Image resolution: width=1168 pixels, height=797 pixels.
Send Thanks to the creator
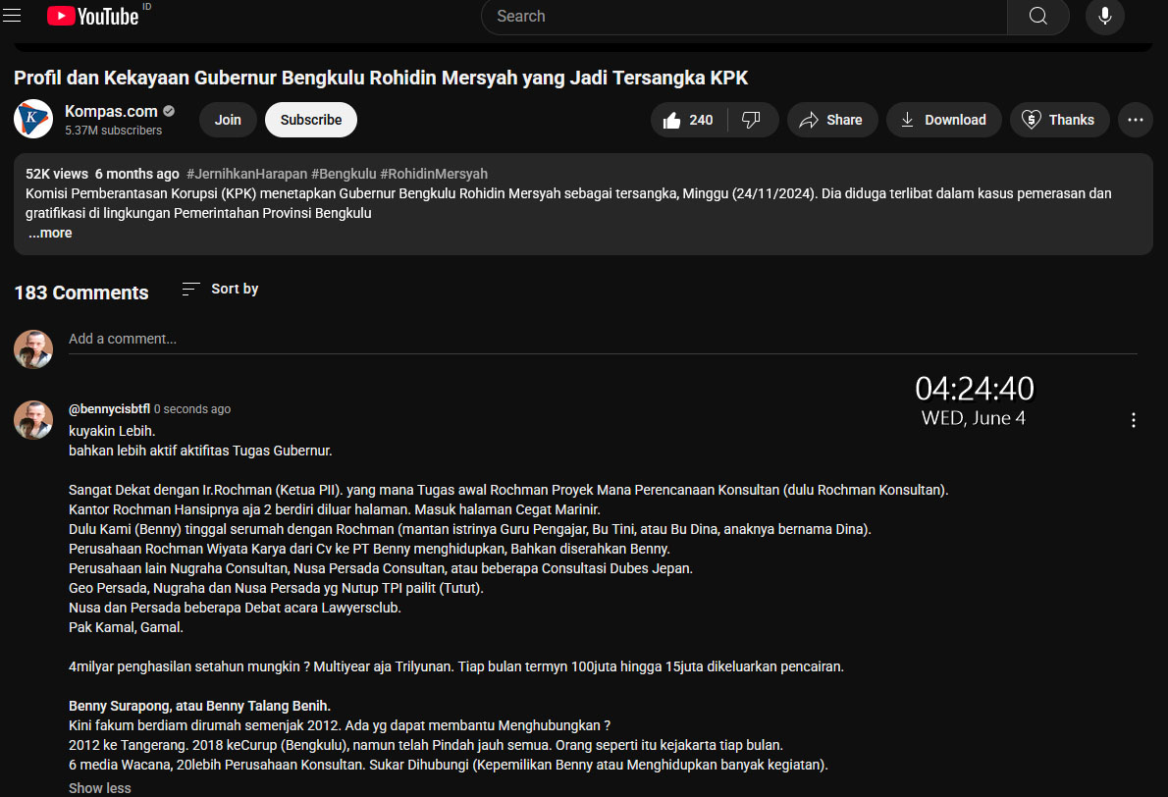point(1059,120)
